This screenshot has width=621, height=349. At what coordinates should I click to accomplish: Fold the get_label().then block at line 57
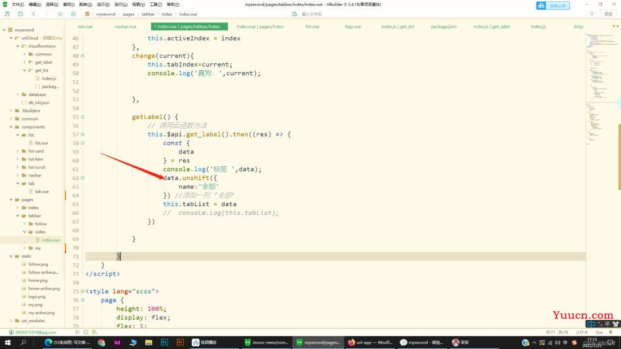point(83,134)
